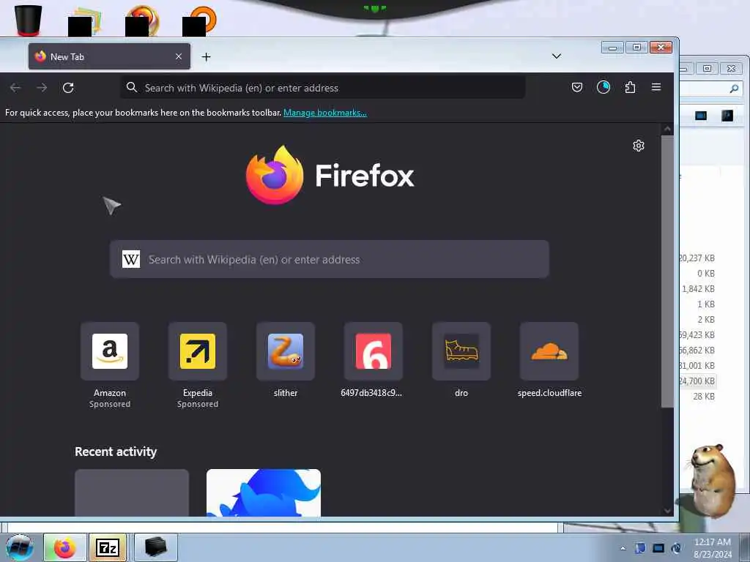The width and height of the screenshot is (750, 562).
Task: Open the Save to Pocket icon
Action: pyautogui.click(x=577, y=87)
